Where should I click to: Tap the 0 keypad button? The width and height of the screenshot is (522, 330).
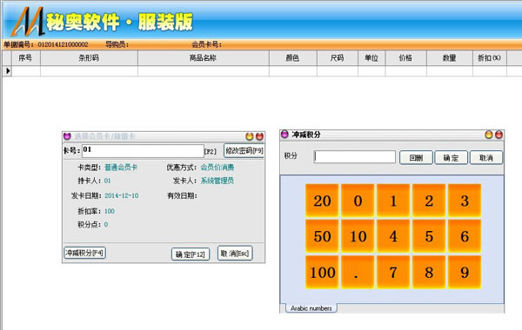358,201
